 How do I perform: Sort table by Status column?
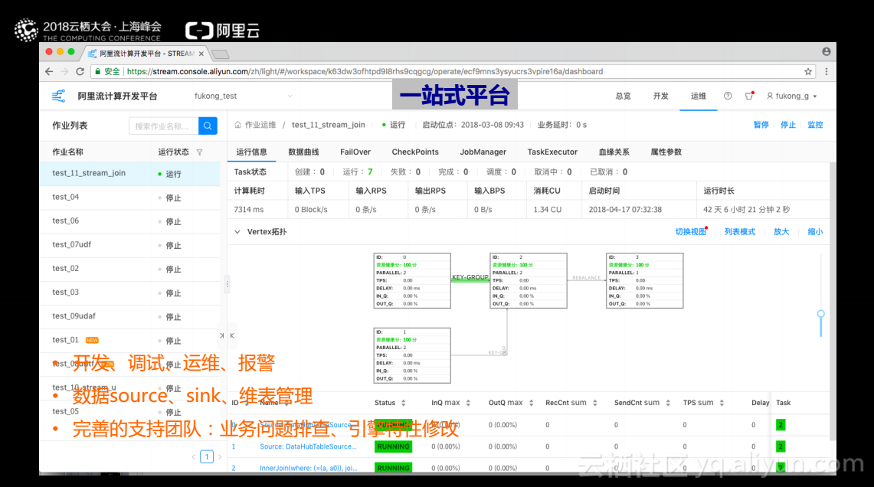click(x=403, y=403)
